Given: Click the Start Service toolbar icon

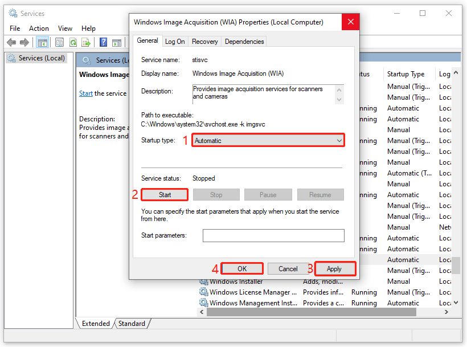Looking at the screenshot, I should pyautogui.click(x=117, y=42).
